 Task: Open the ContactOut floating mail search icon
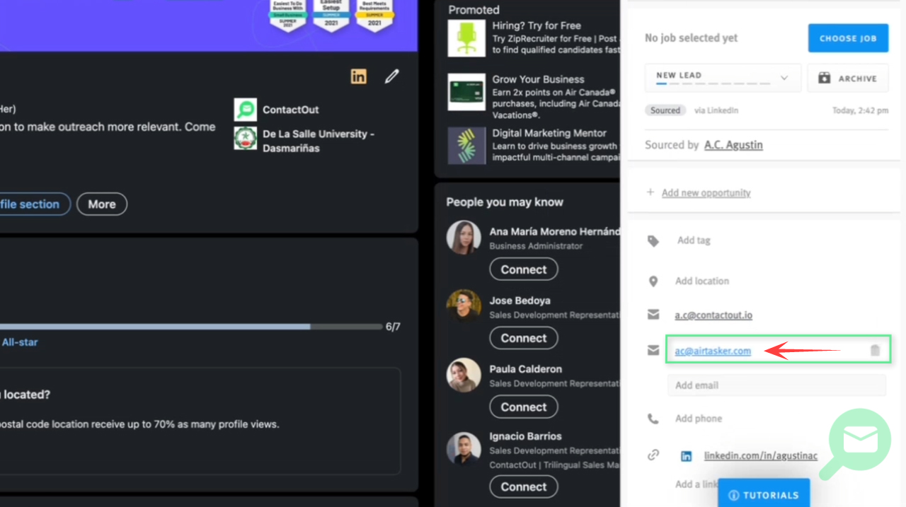click(859, 440)
